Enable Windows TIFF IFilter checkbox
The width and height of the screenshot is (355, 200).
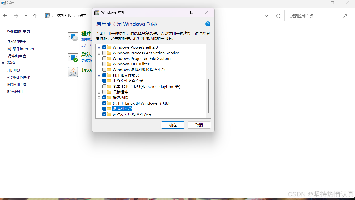104,64
